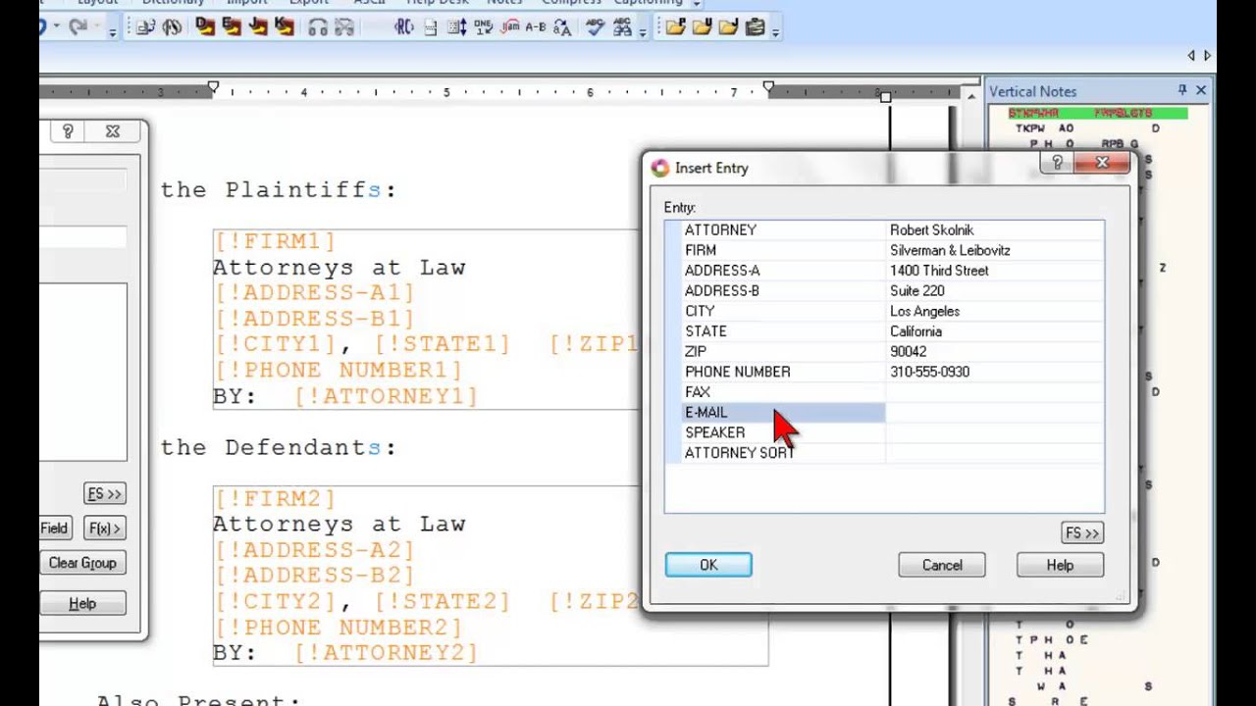This screenshot has width=1256, height=706.
Task: Select the E-MAIL entry row
Action: 884,412
